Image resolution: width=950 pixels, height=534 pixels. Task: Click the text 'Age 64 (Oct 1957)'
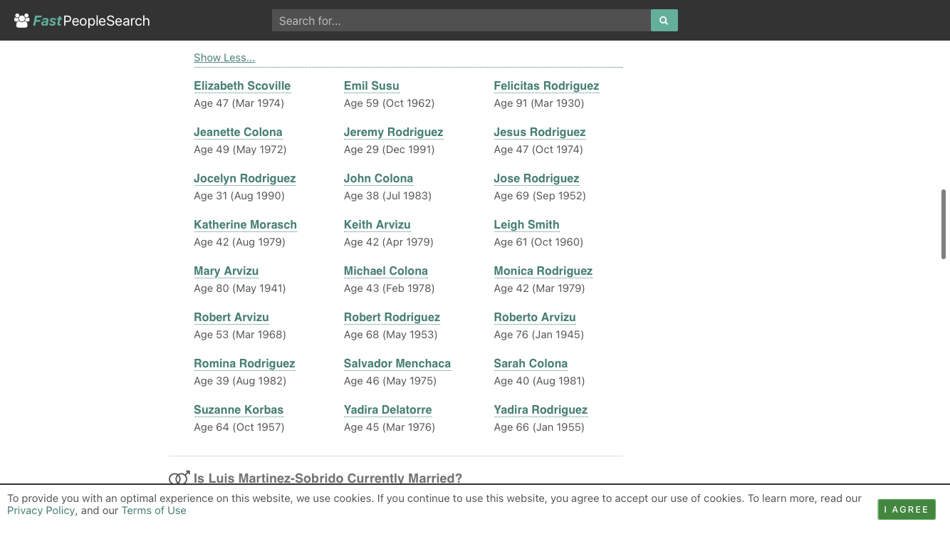point(239,427)
